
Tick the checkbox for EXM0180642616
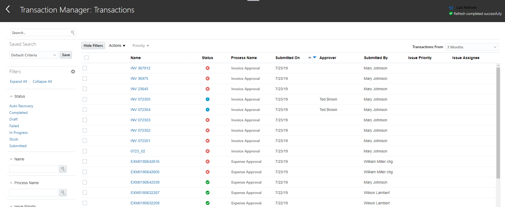[x=85, y=162]
